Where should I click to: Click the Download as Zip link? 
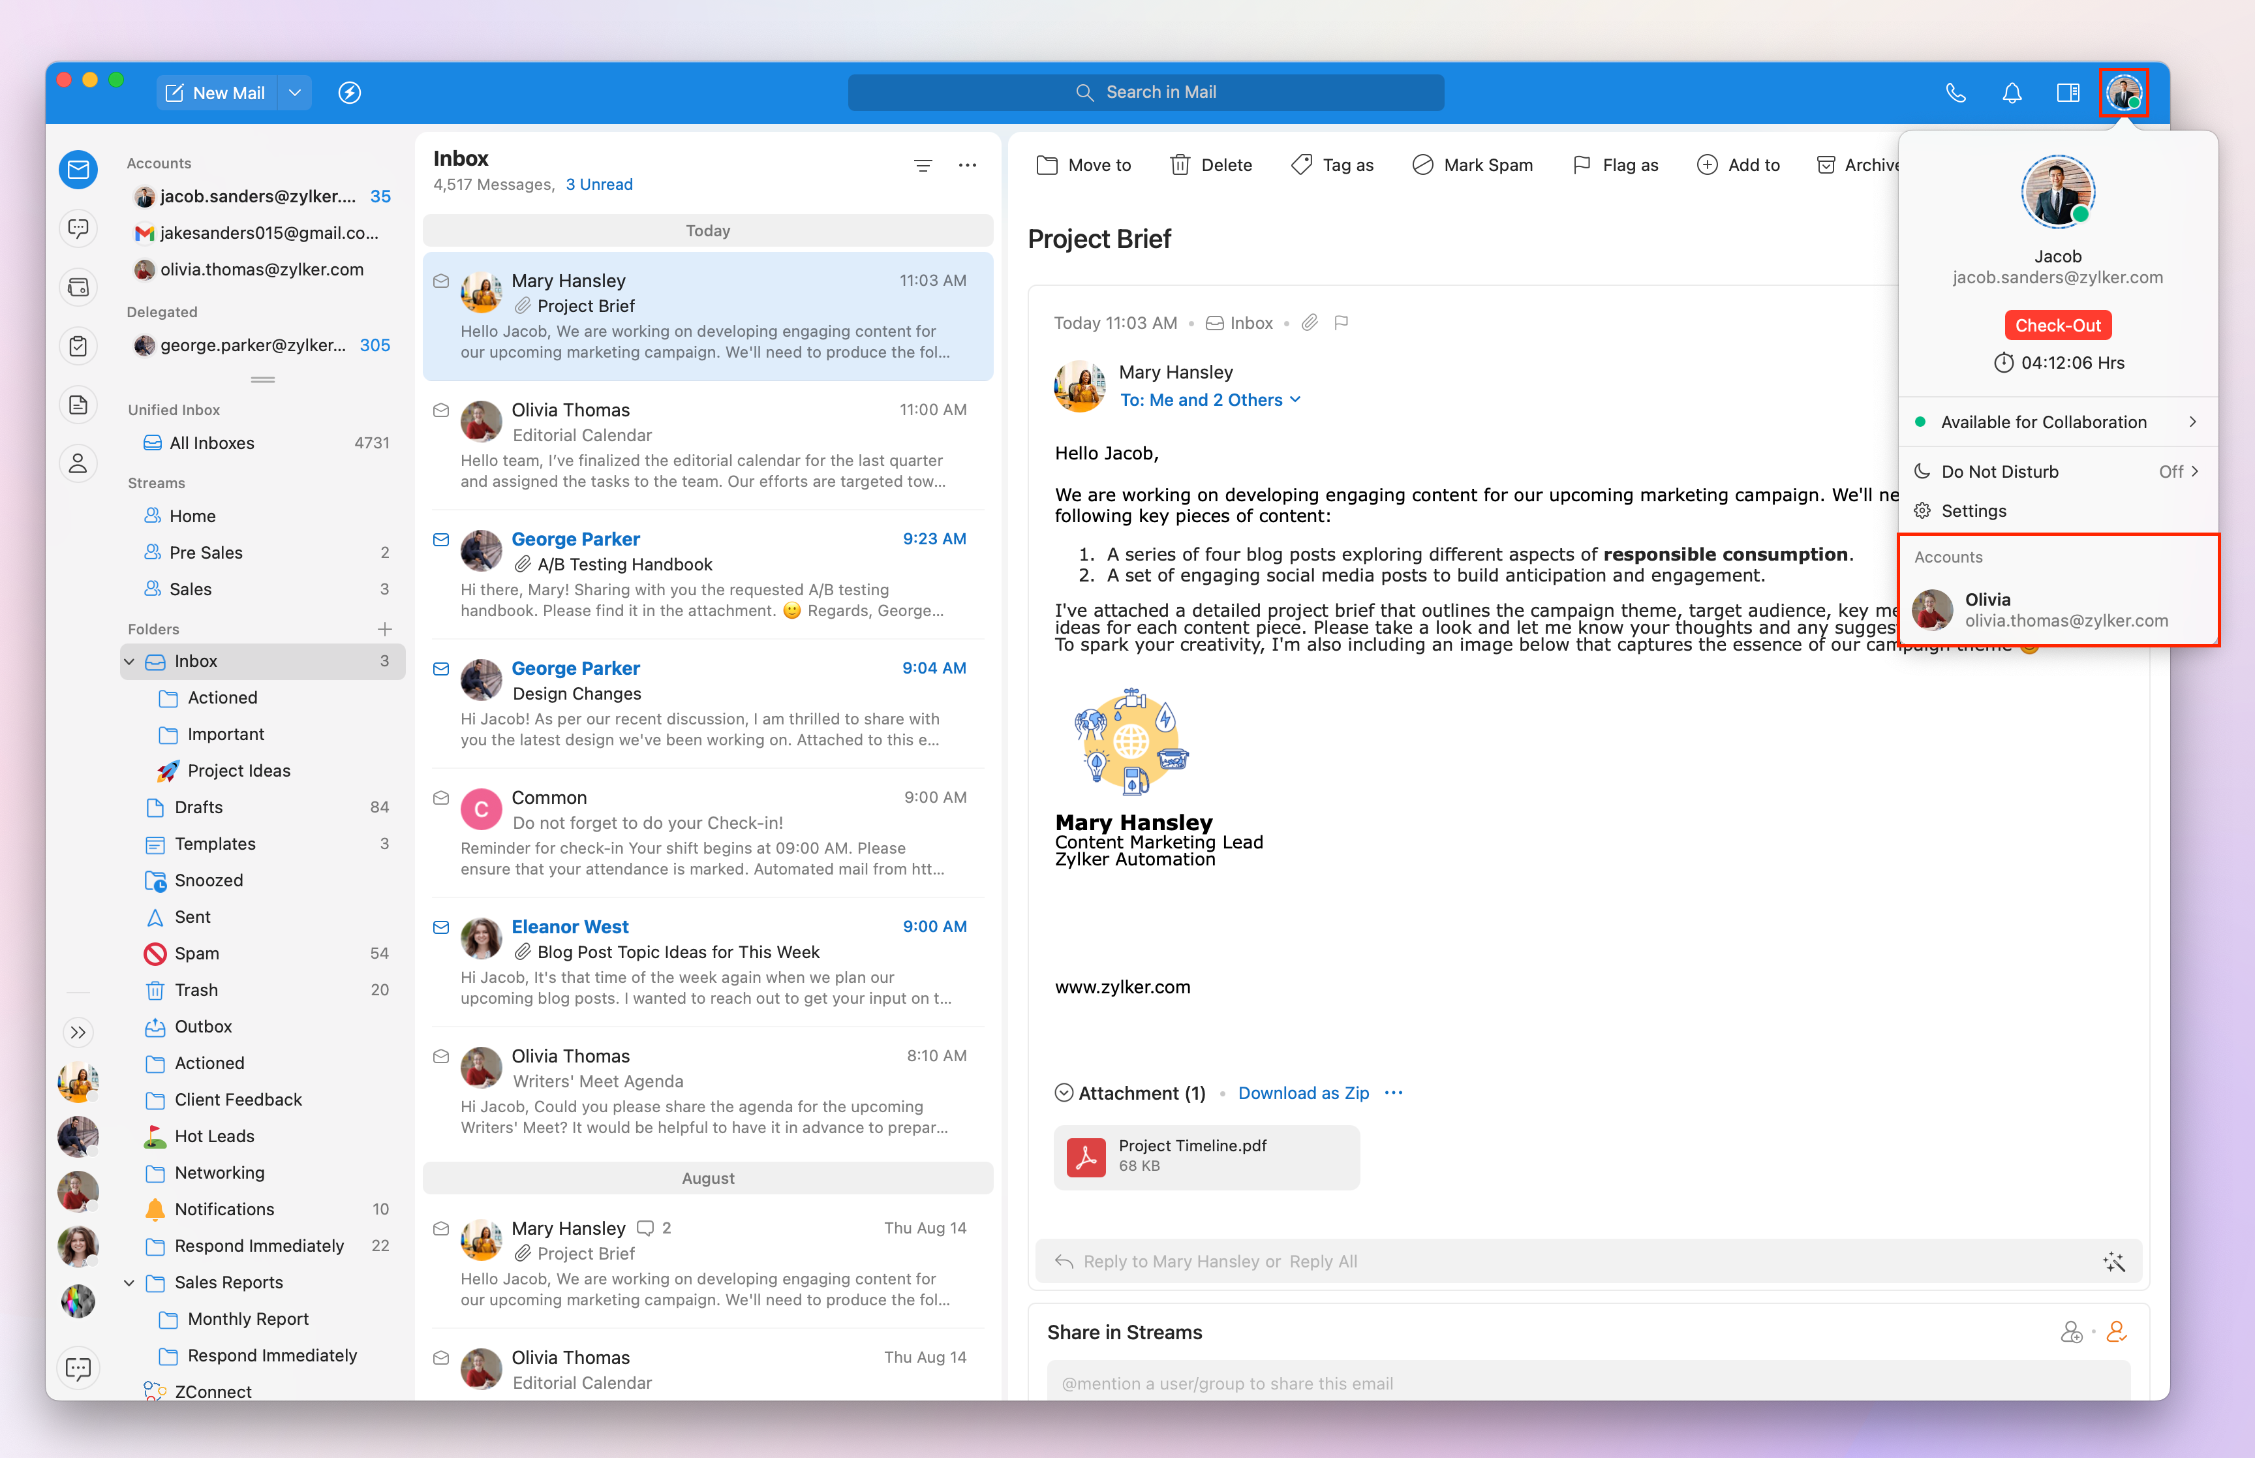click(x=1303, y=1094)
